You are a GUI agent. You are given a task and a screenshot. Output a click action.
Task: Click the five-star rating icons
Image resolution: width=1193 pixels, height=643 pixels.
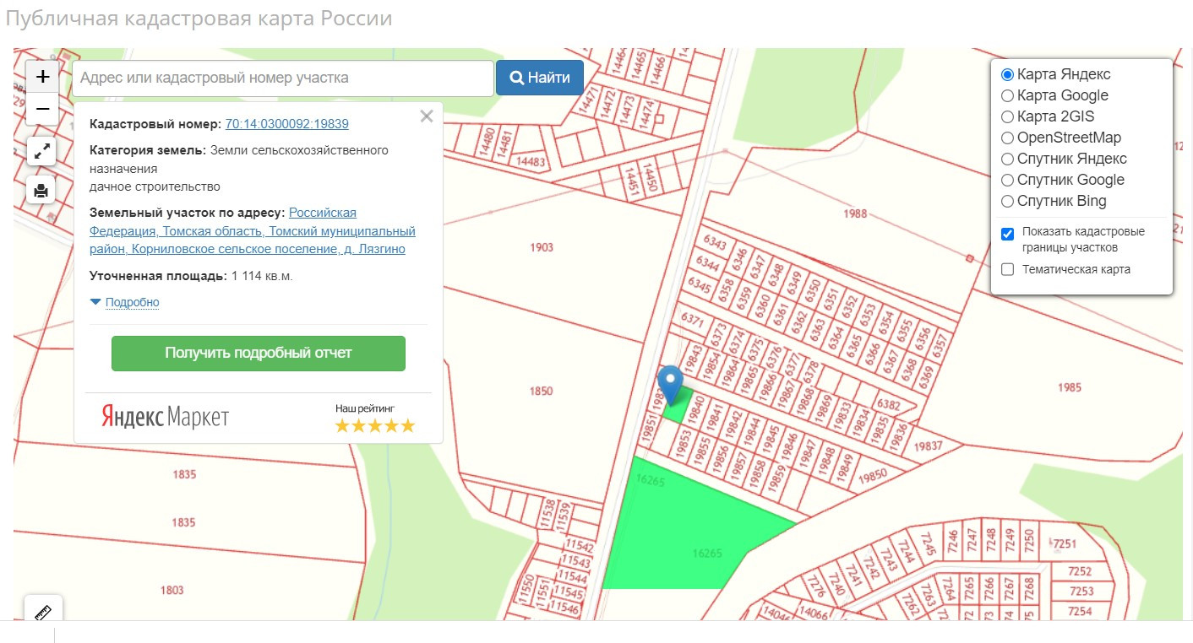[375, 425]
